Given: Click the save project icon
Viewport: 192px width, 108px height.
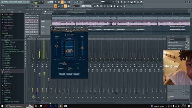Looking at the screenshot, I should 131,2.
